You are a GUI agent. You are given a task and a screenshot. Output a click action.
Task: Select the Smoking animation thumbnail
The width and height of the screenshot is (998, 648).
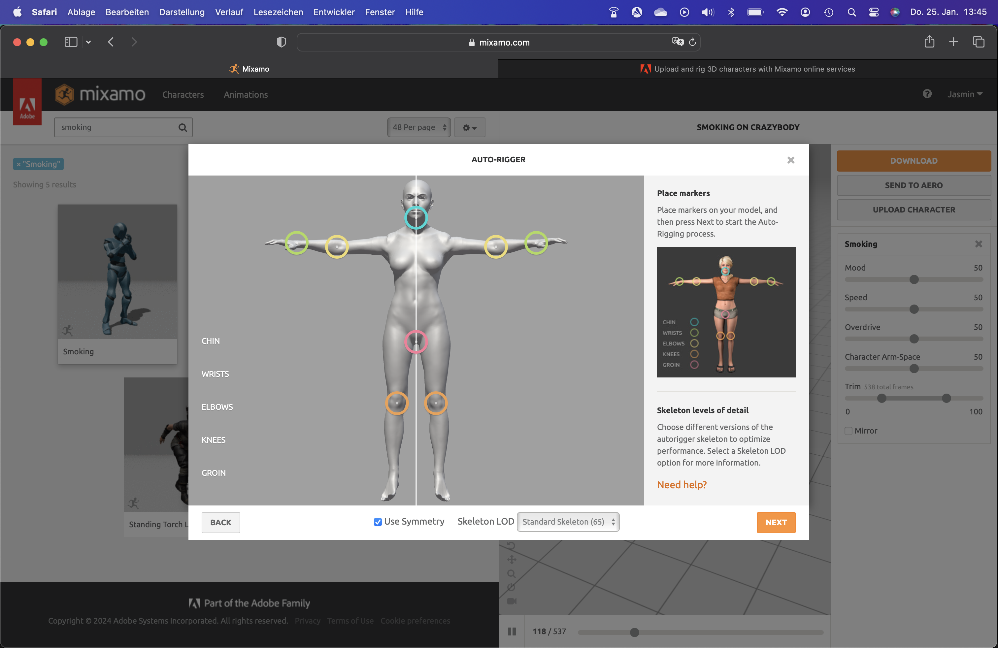point(117,272)
